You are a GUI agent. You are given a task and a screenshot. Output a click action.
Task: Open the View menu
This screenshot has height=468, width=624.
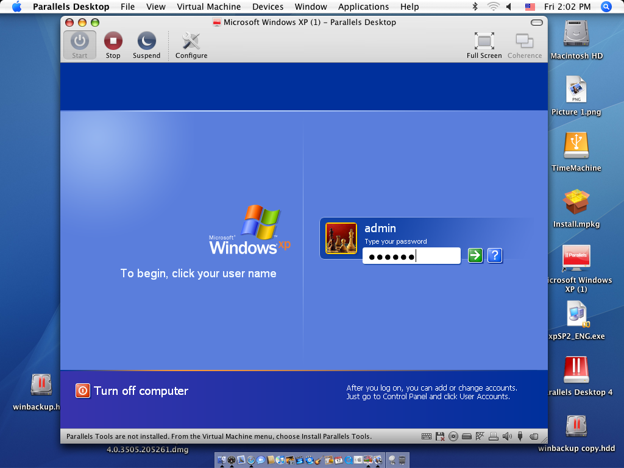point(155,7)
